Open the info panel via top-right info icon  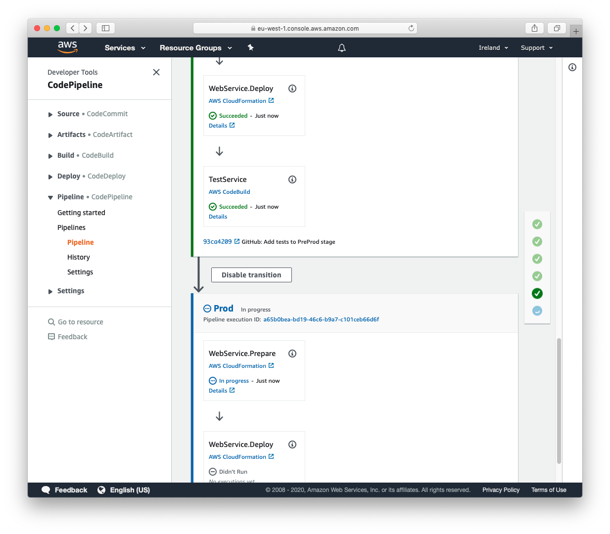click(572, 67)
